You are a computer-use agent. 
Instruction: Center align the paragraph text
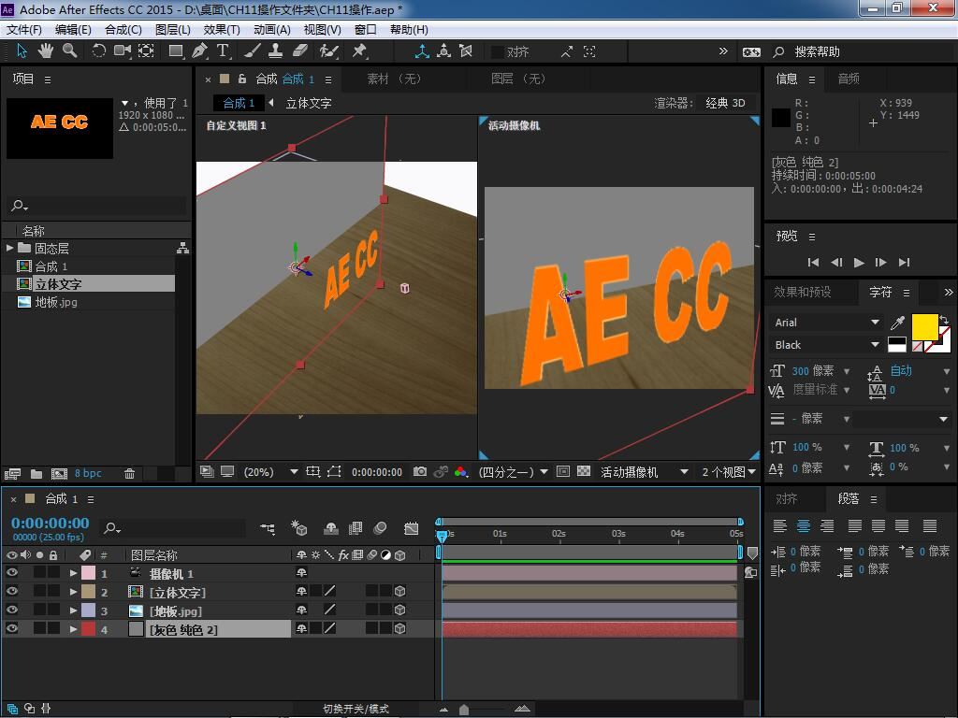click(804, 525)
